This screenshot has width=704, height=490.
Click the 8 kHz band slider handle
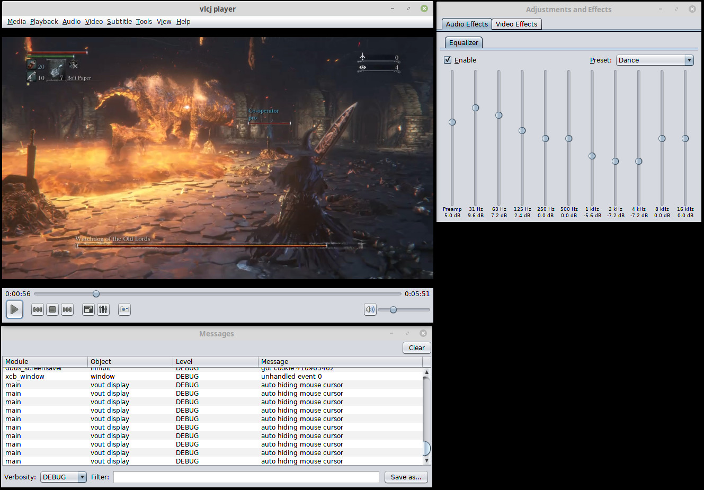tap(662, 138)
